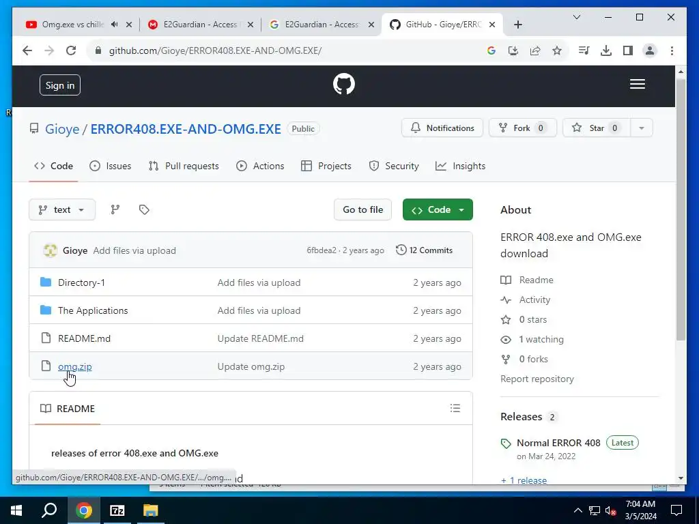This screenshot has width=699, height=524.
Task: Open Chrome three-dot menu
Action: [672, 50]
